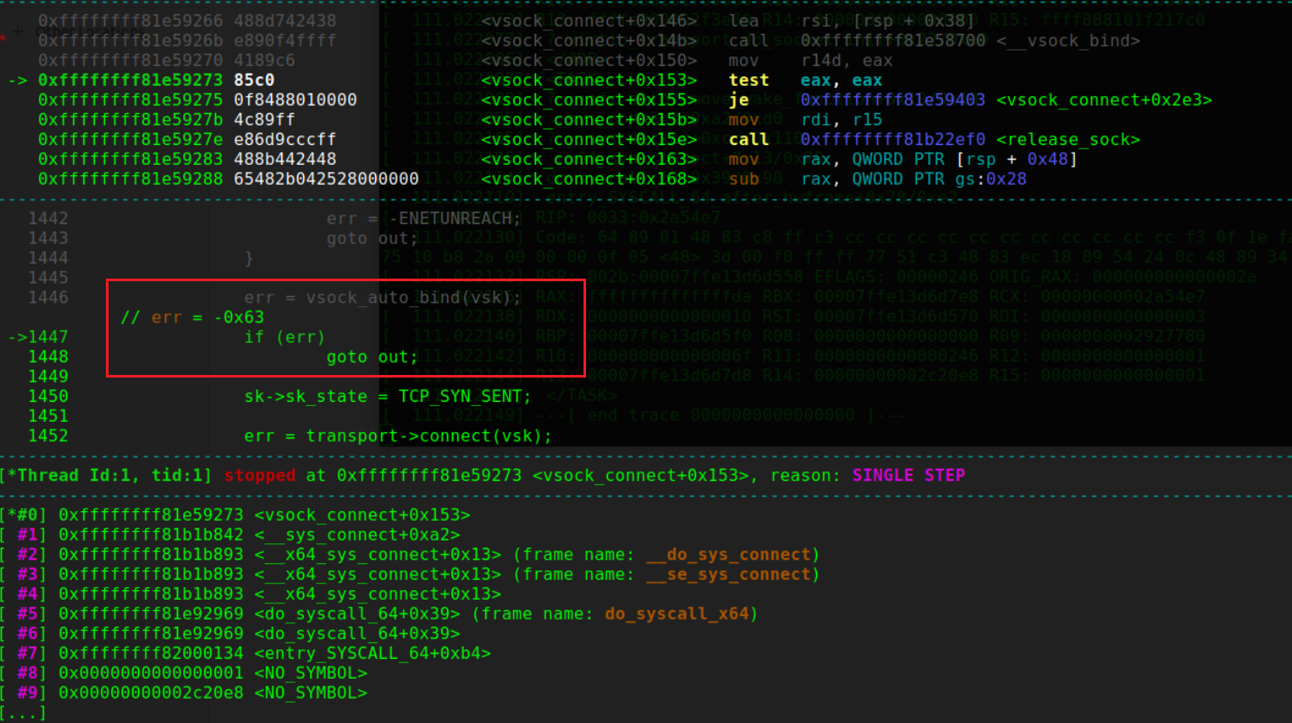
Task: Select frame #2 with frame name __do_sys_connect
Action: click(x=738, y=554)
